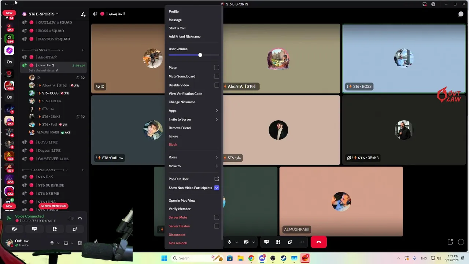Open soundboard in bottom call controls

[x=290, y=242]
